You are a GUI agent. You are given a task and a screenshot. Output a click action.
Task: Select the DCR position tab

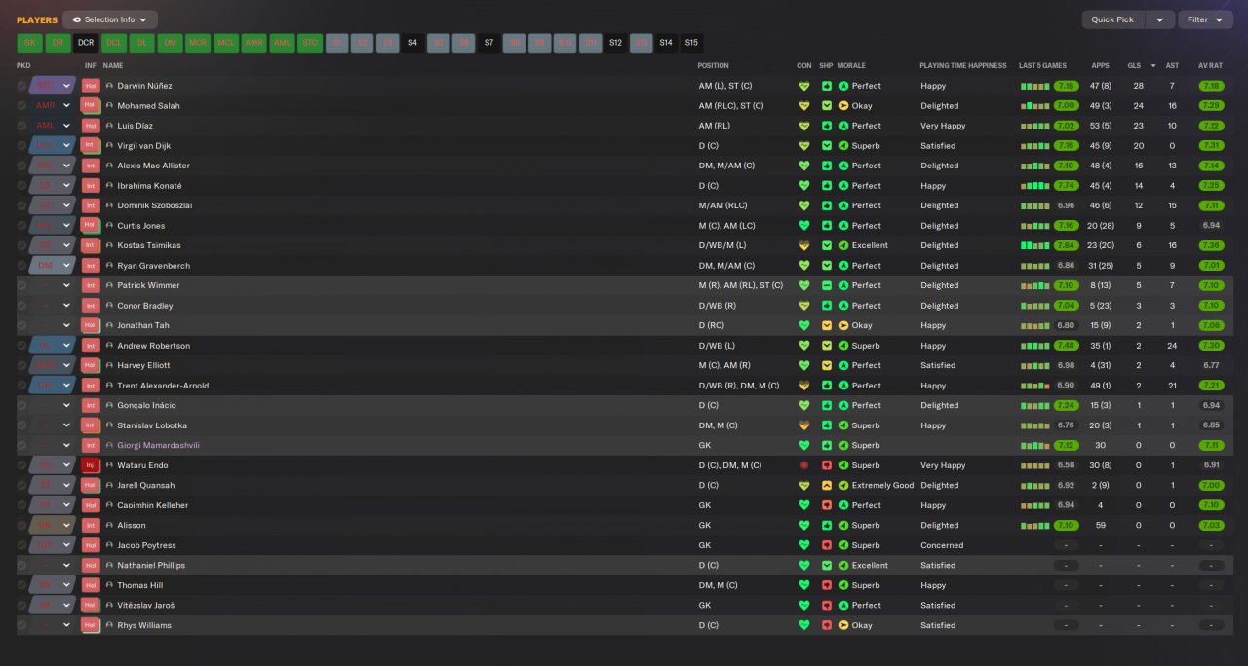(x=86, y=43)
